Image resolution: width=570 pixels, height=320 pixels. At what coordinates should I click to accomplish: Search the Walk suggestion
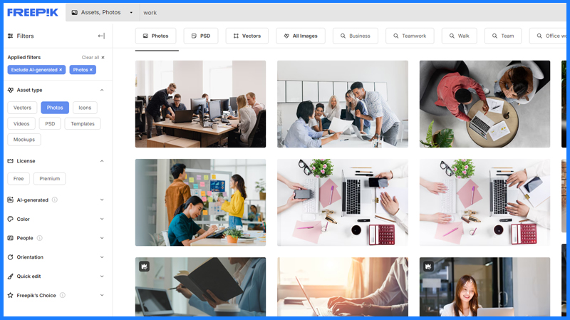[x=459, y=36]
